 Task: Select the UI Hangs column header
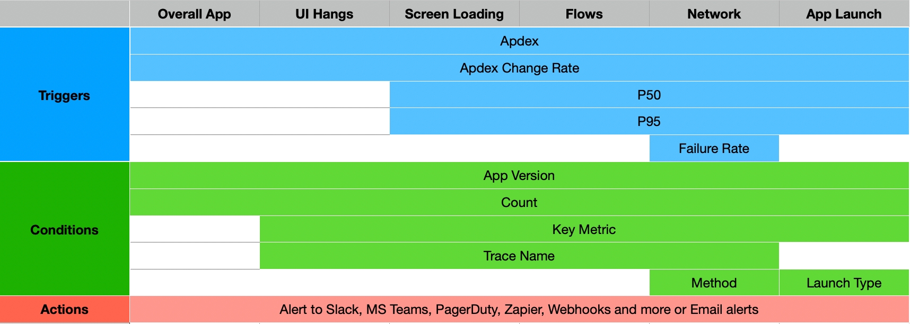pos(324,14)
